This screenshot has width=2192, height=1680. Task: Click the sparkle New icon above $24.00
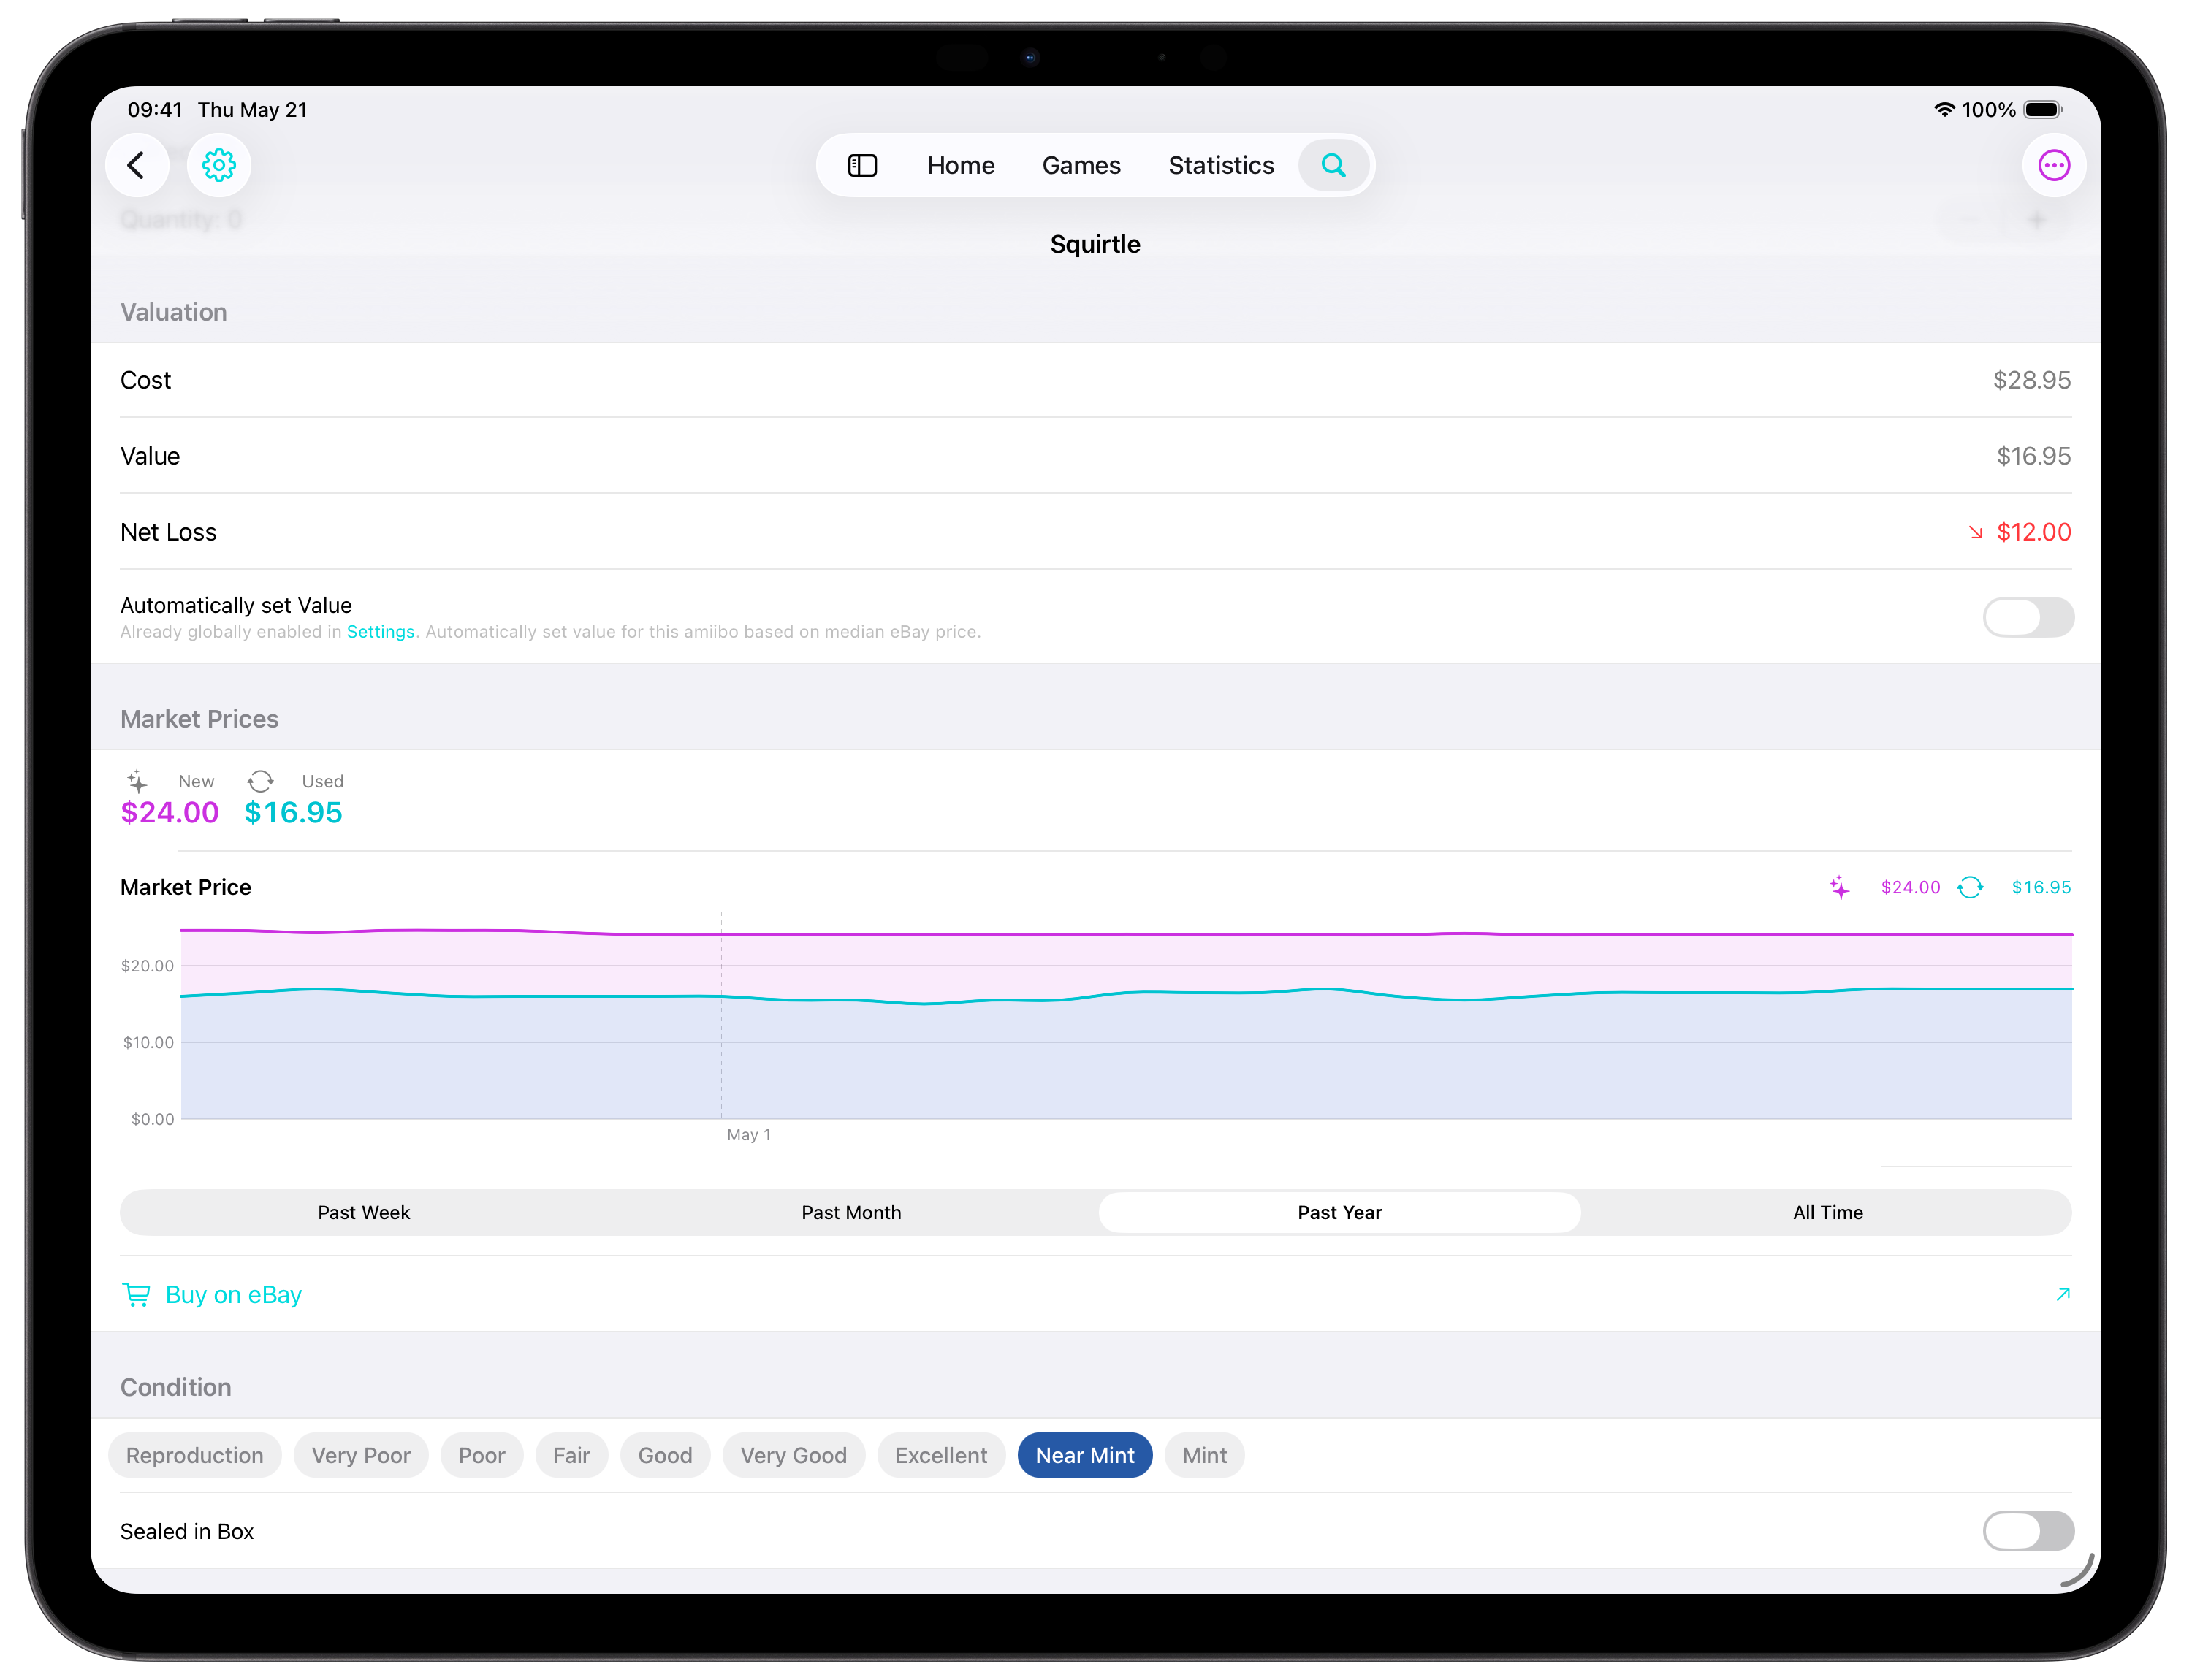(x=137, y=781)
